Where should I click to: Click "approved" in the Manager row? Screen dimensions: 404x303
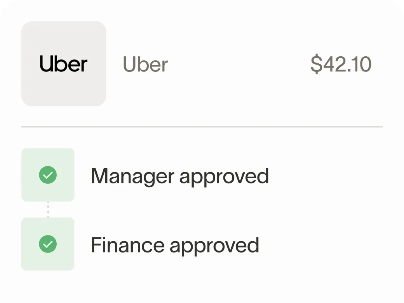click(224, 177)
